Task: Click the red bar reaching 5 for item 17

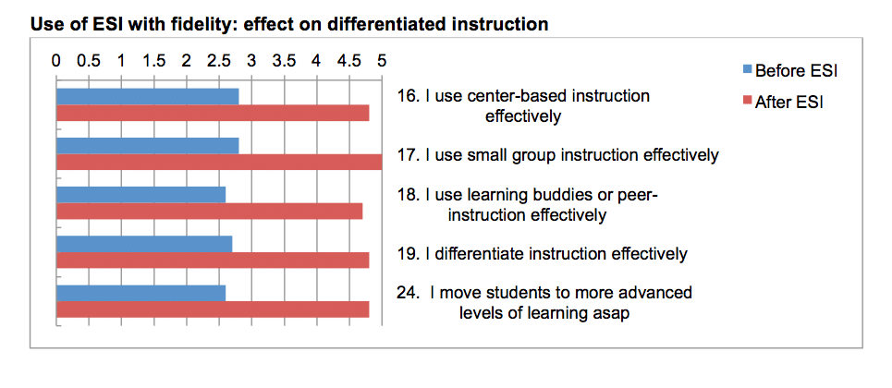Action: point(219,163)
